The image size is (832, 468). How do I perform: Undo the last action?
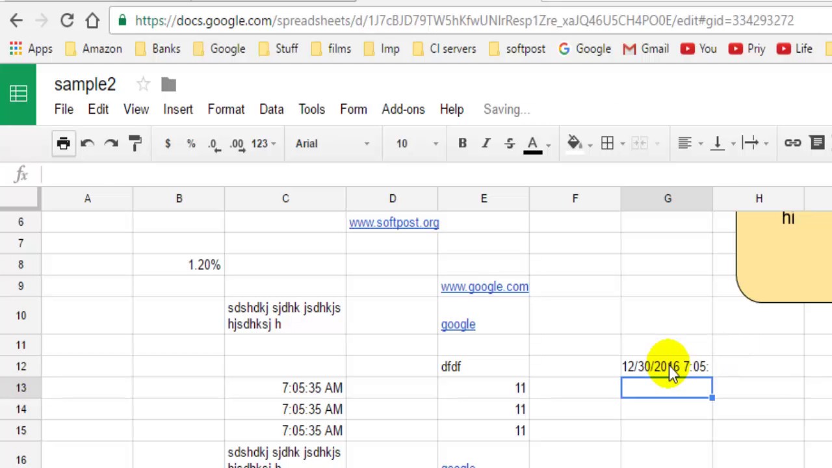[87, 143]
